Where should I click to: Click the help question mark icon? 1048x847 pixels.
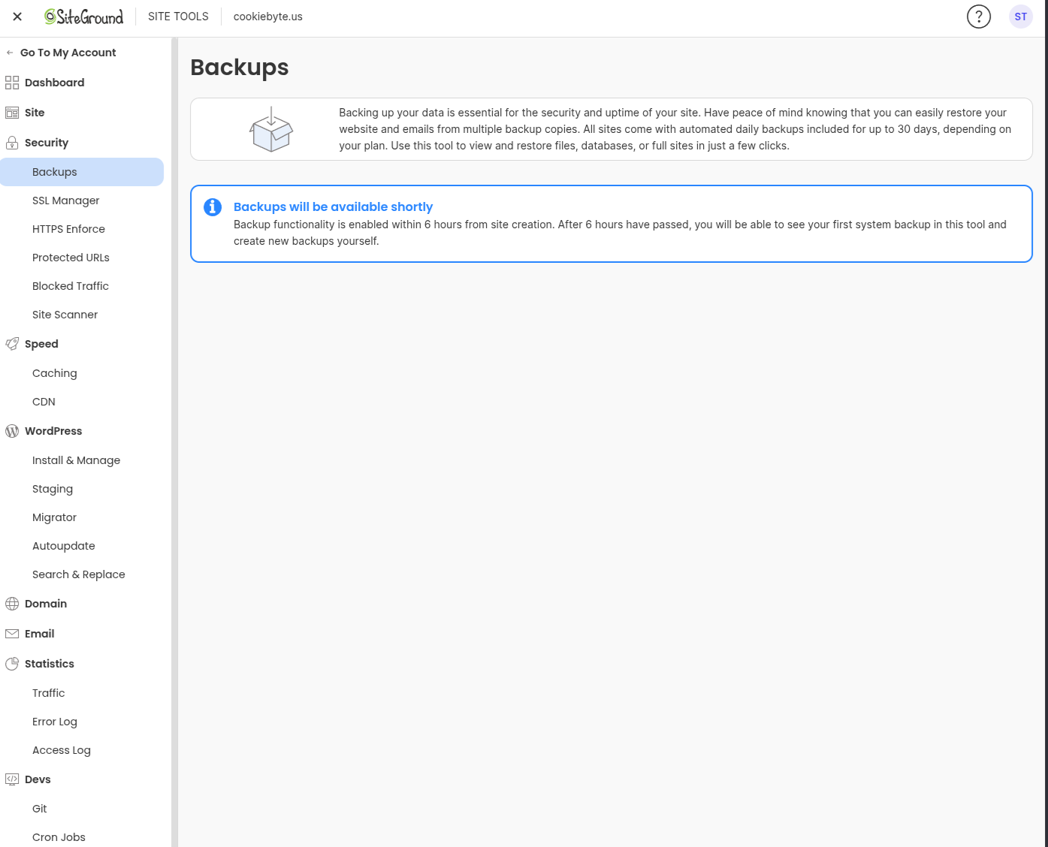tap(978, 17)
